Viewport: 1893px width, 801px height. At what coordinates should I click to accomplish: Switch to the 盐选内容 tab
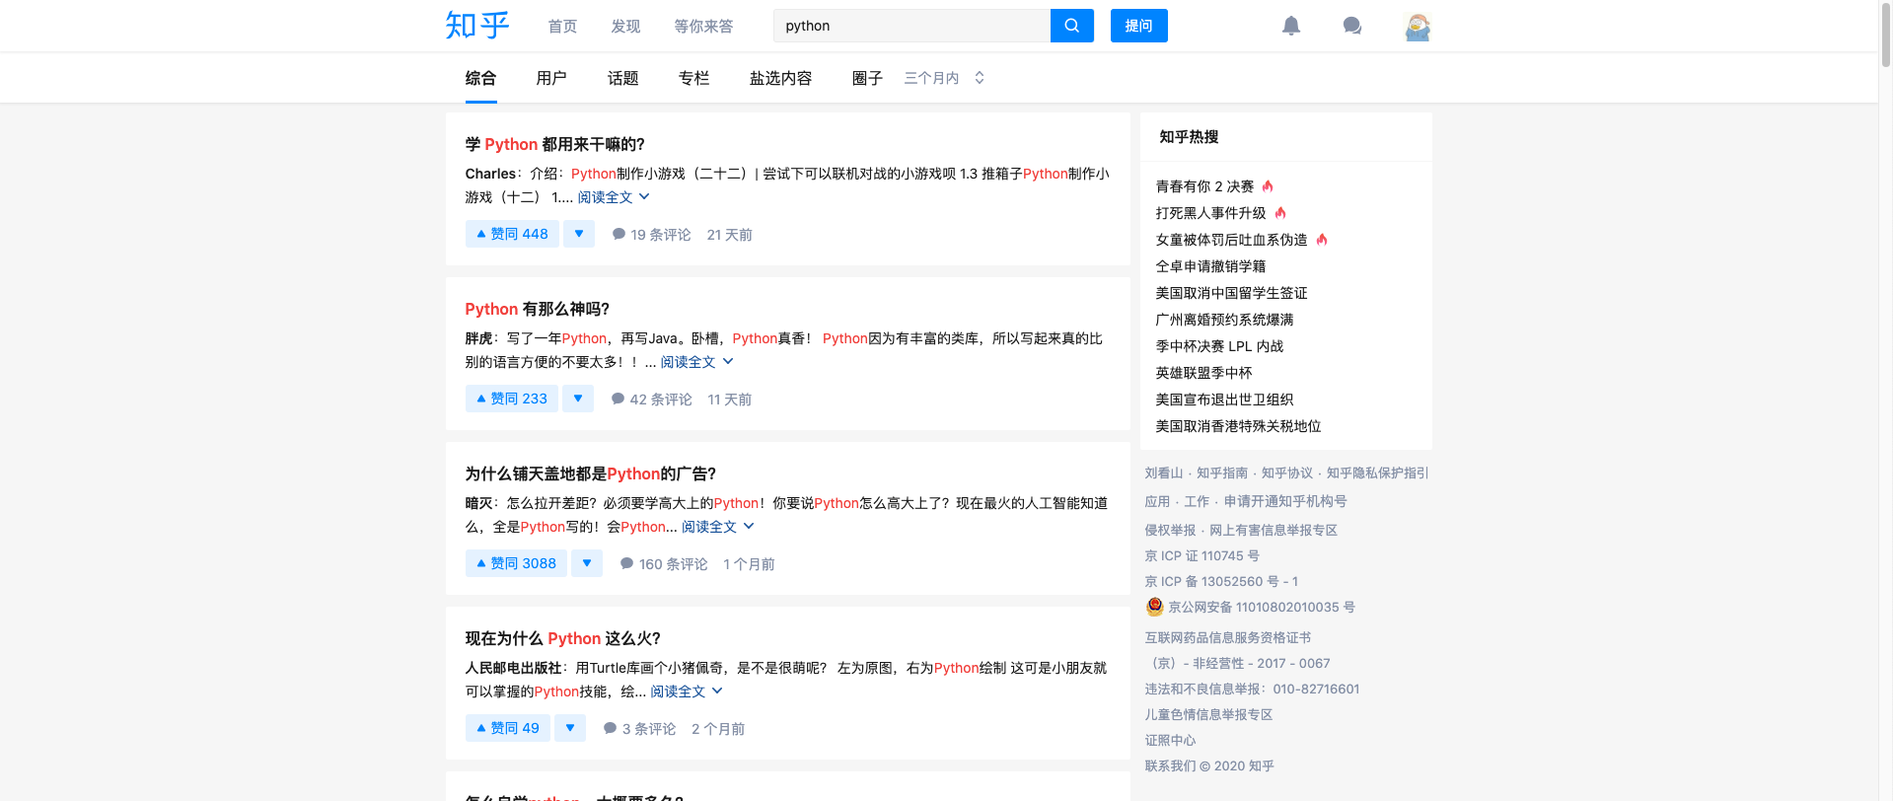click(780, 78)
